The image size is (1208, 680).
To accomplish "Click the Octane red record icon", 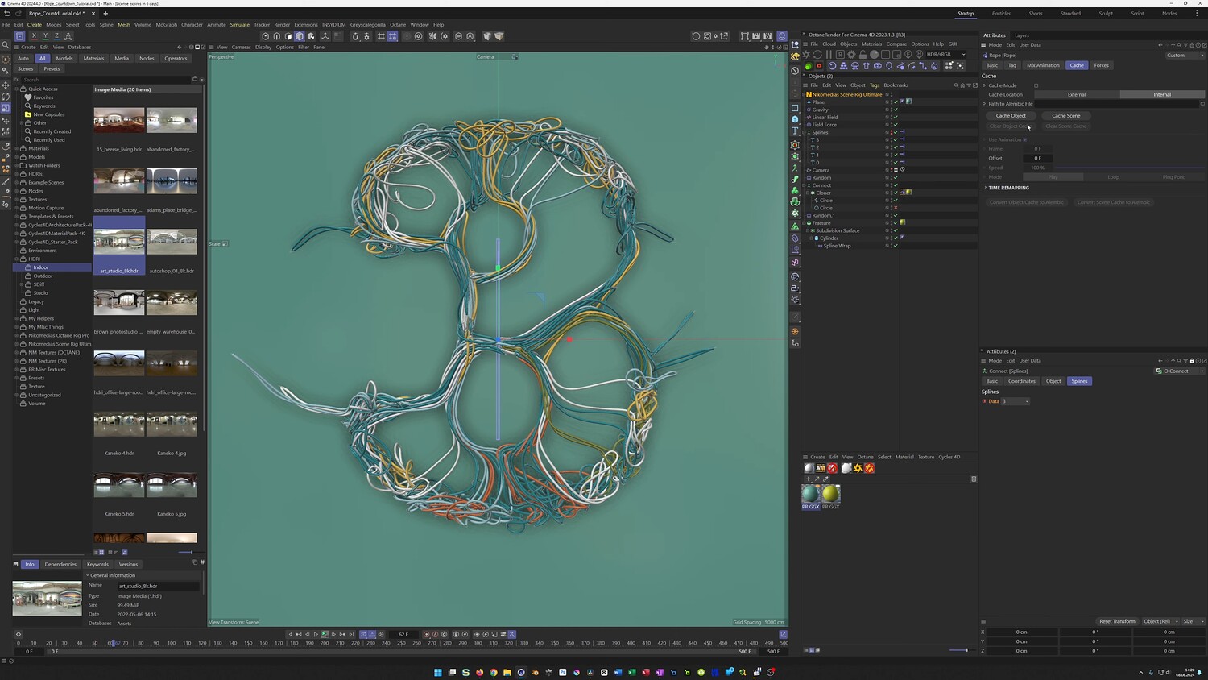I will 819,66.
